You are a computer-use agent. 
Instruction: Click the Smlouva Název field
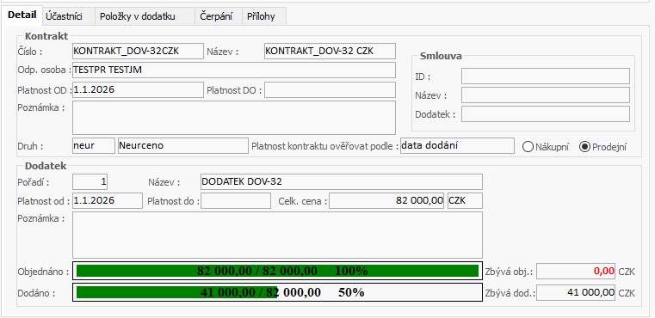pyautogui.click(x=546, y=95)
